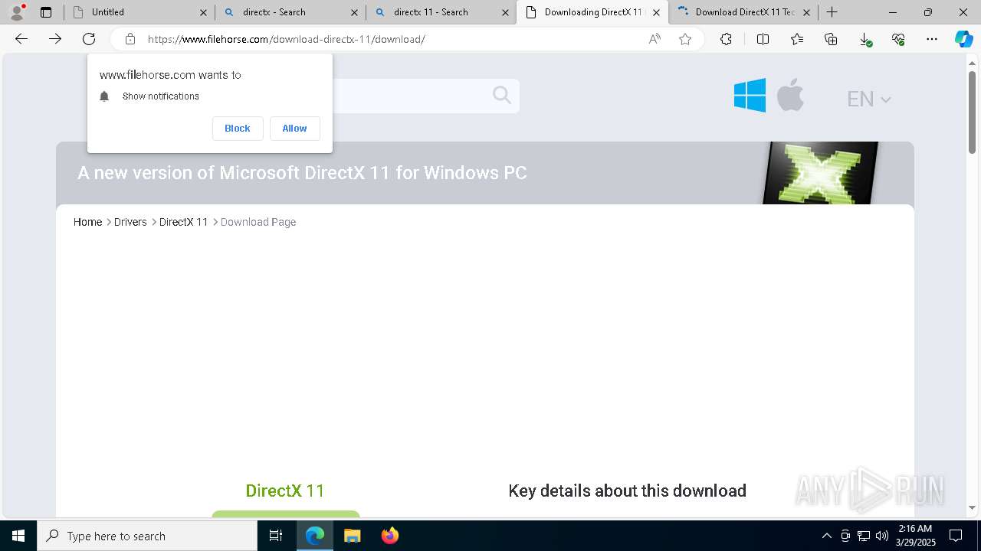Open Task View on taskbar
Image resolution: width=981 pixels, height=551 pixels.
click(x=276, y=536)
